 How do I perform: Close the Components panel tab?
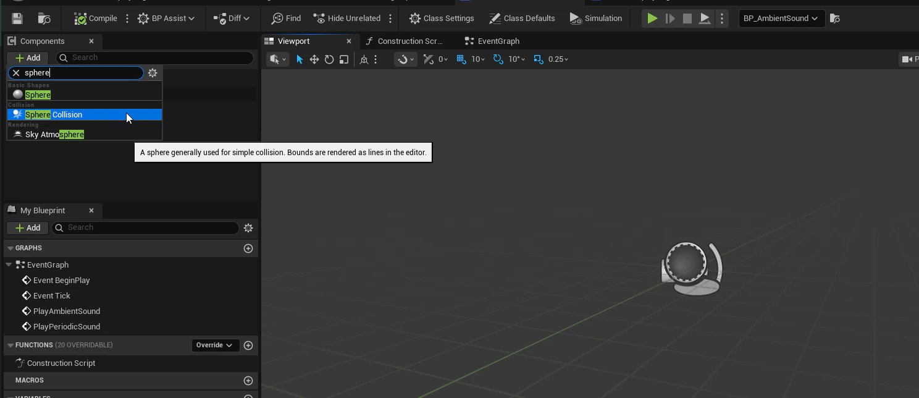[91, 41]
